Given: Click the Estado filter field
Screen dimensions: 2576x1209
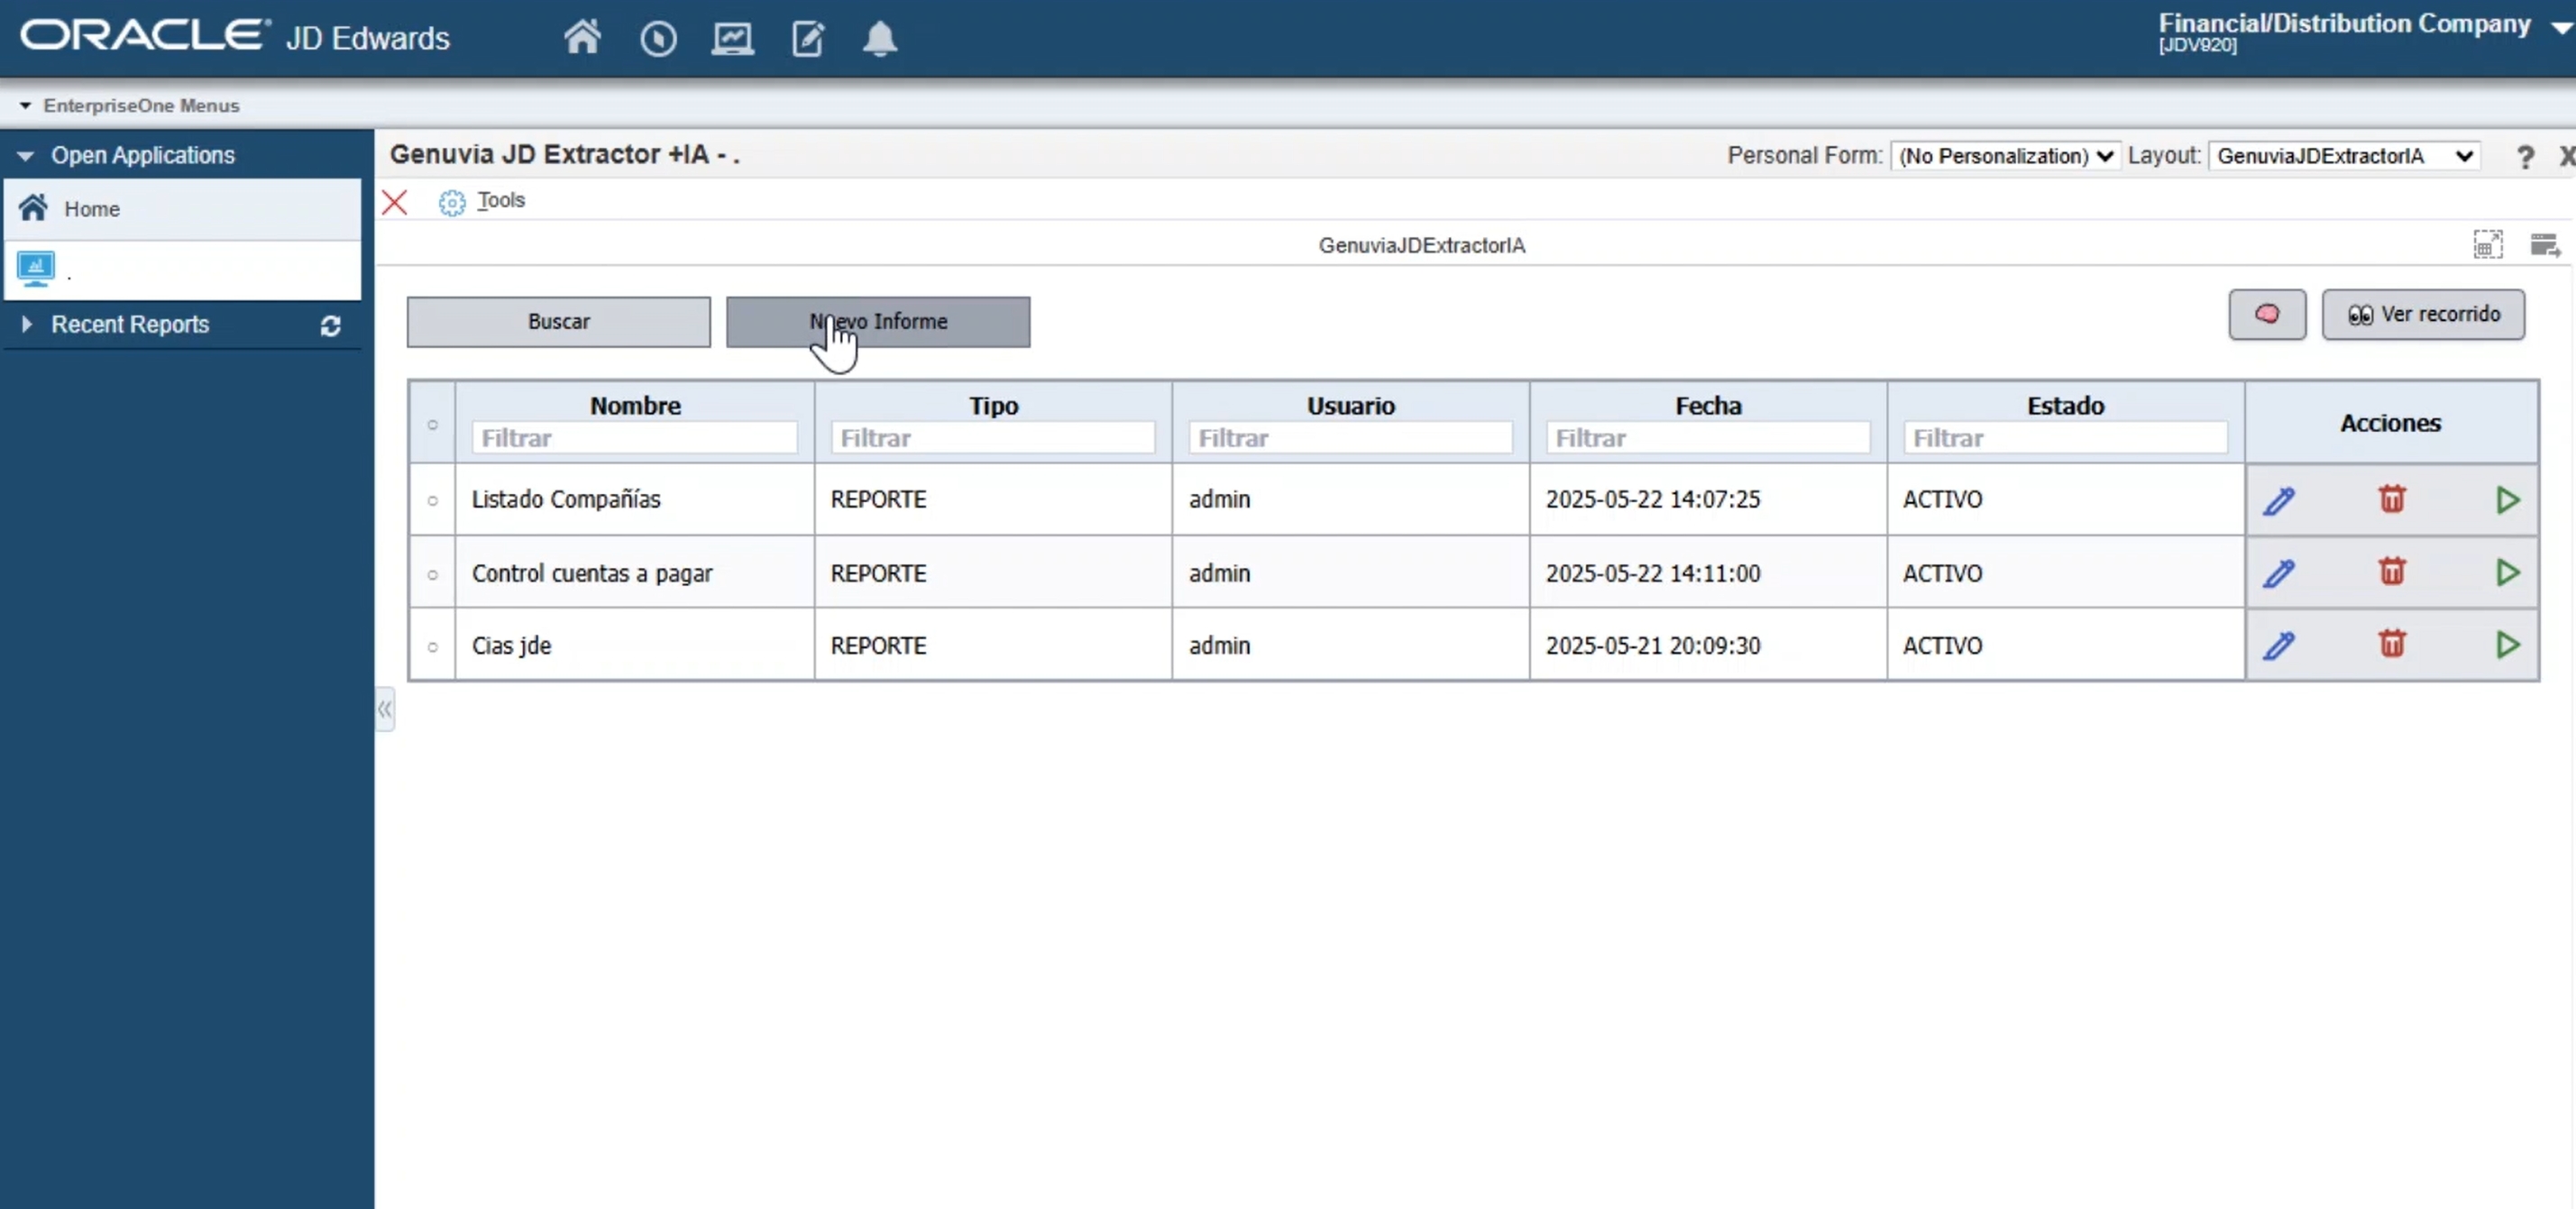Looking at the screenshot, I should pos(2065,437).
